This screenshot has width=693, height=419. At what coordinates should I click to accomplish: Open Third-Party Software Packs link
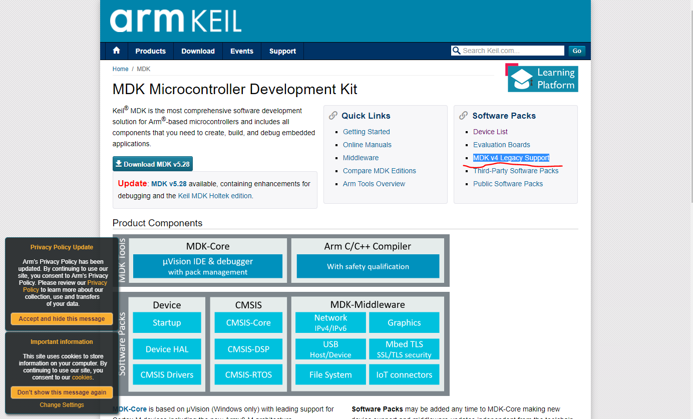516,171
